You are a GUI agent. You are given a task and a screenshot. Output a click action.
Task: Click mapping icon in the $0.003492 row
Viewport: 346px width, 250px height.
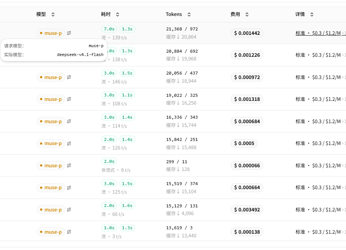tap(69, 210)
